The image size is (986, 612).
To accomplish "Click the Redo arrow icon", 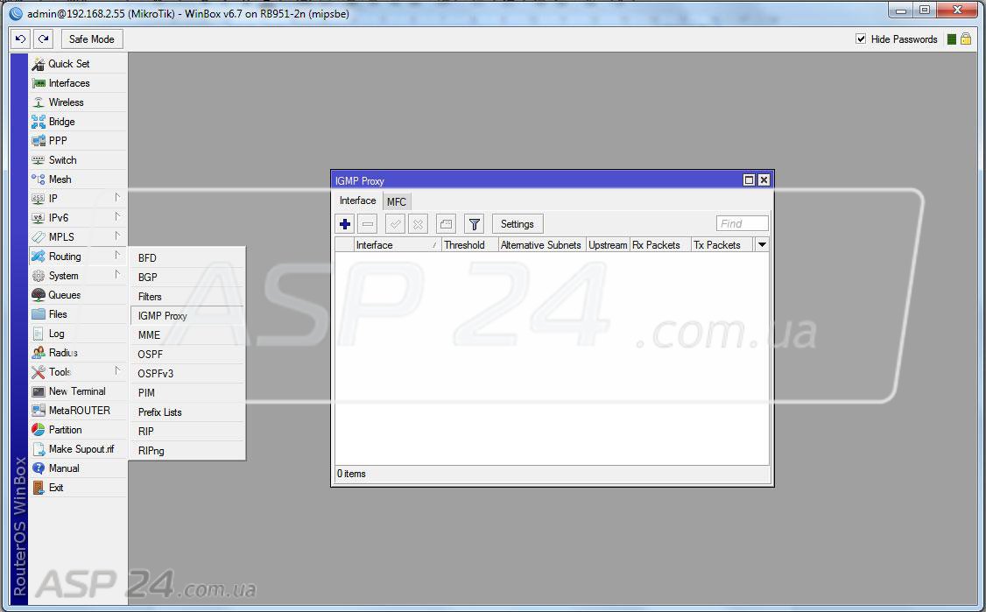I will pos(43,39).
